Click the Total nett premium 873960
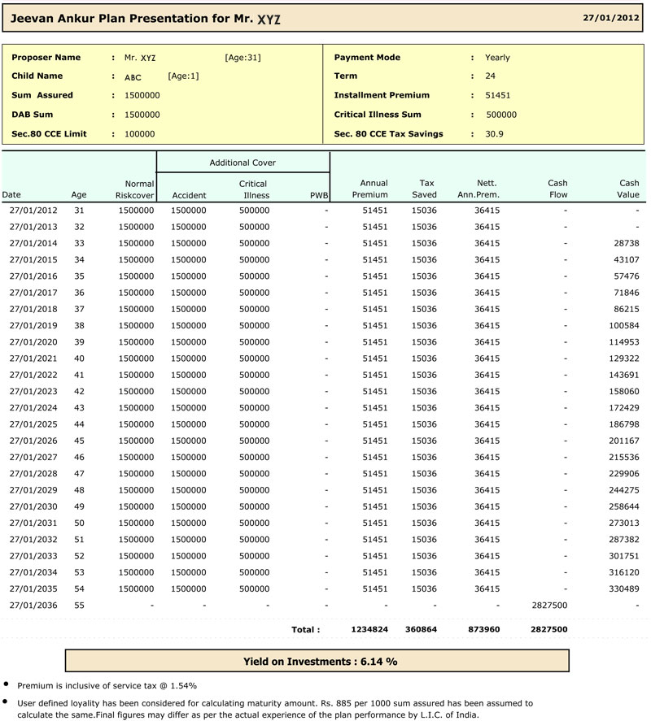Screen dimensions: 651x721 point(484,629)
